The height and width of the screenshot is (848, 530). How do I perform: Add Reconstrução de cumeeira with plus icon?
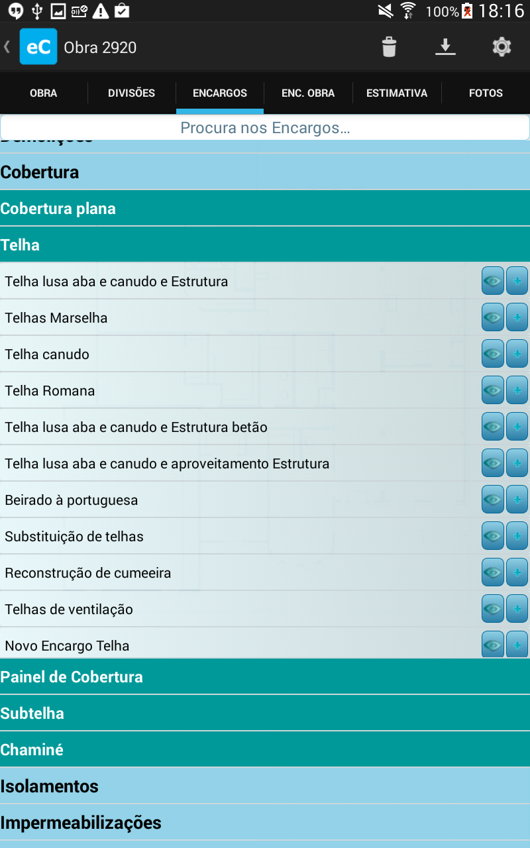517,572
